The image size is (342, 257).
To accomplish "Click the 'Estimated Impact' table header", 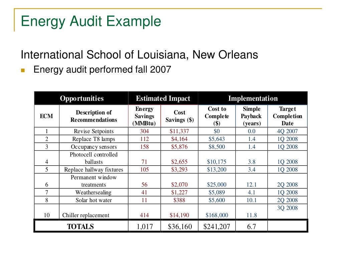I will [163, 98].
